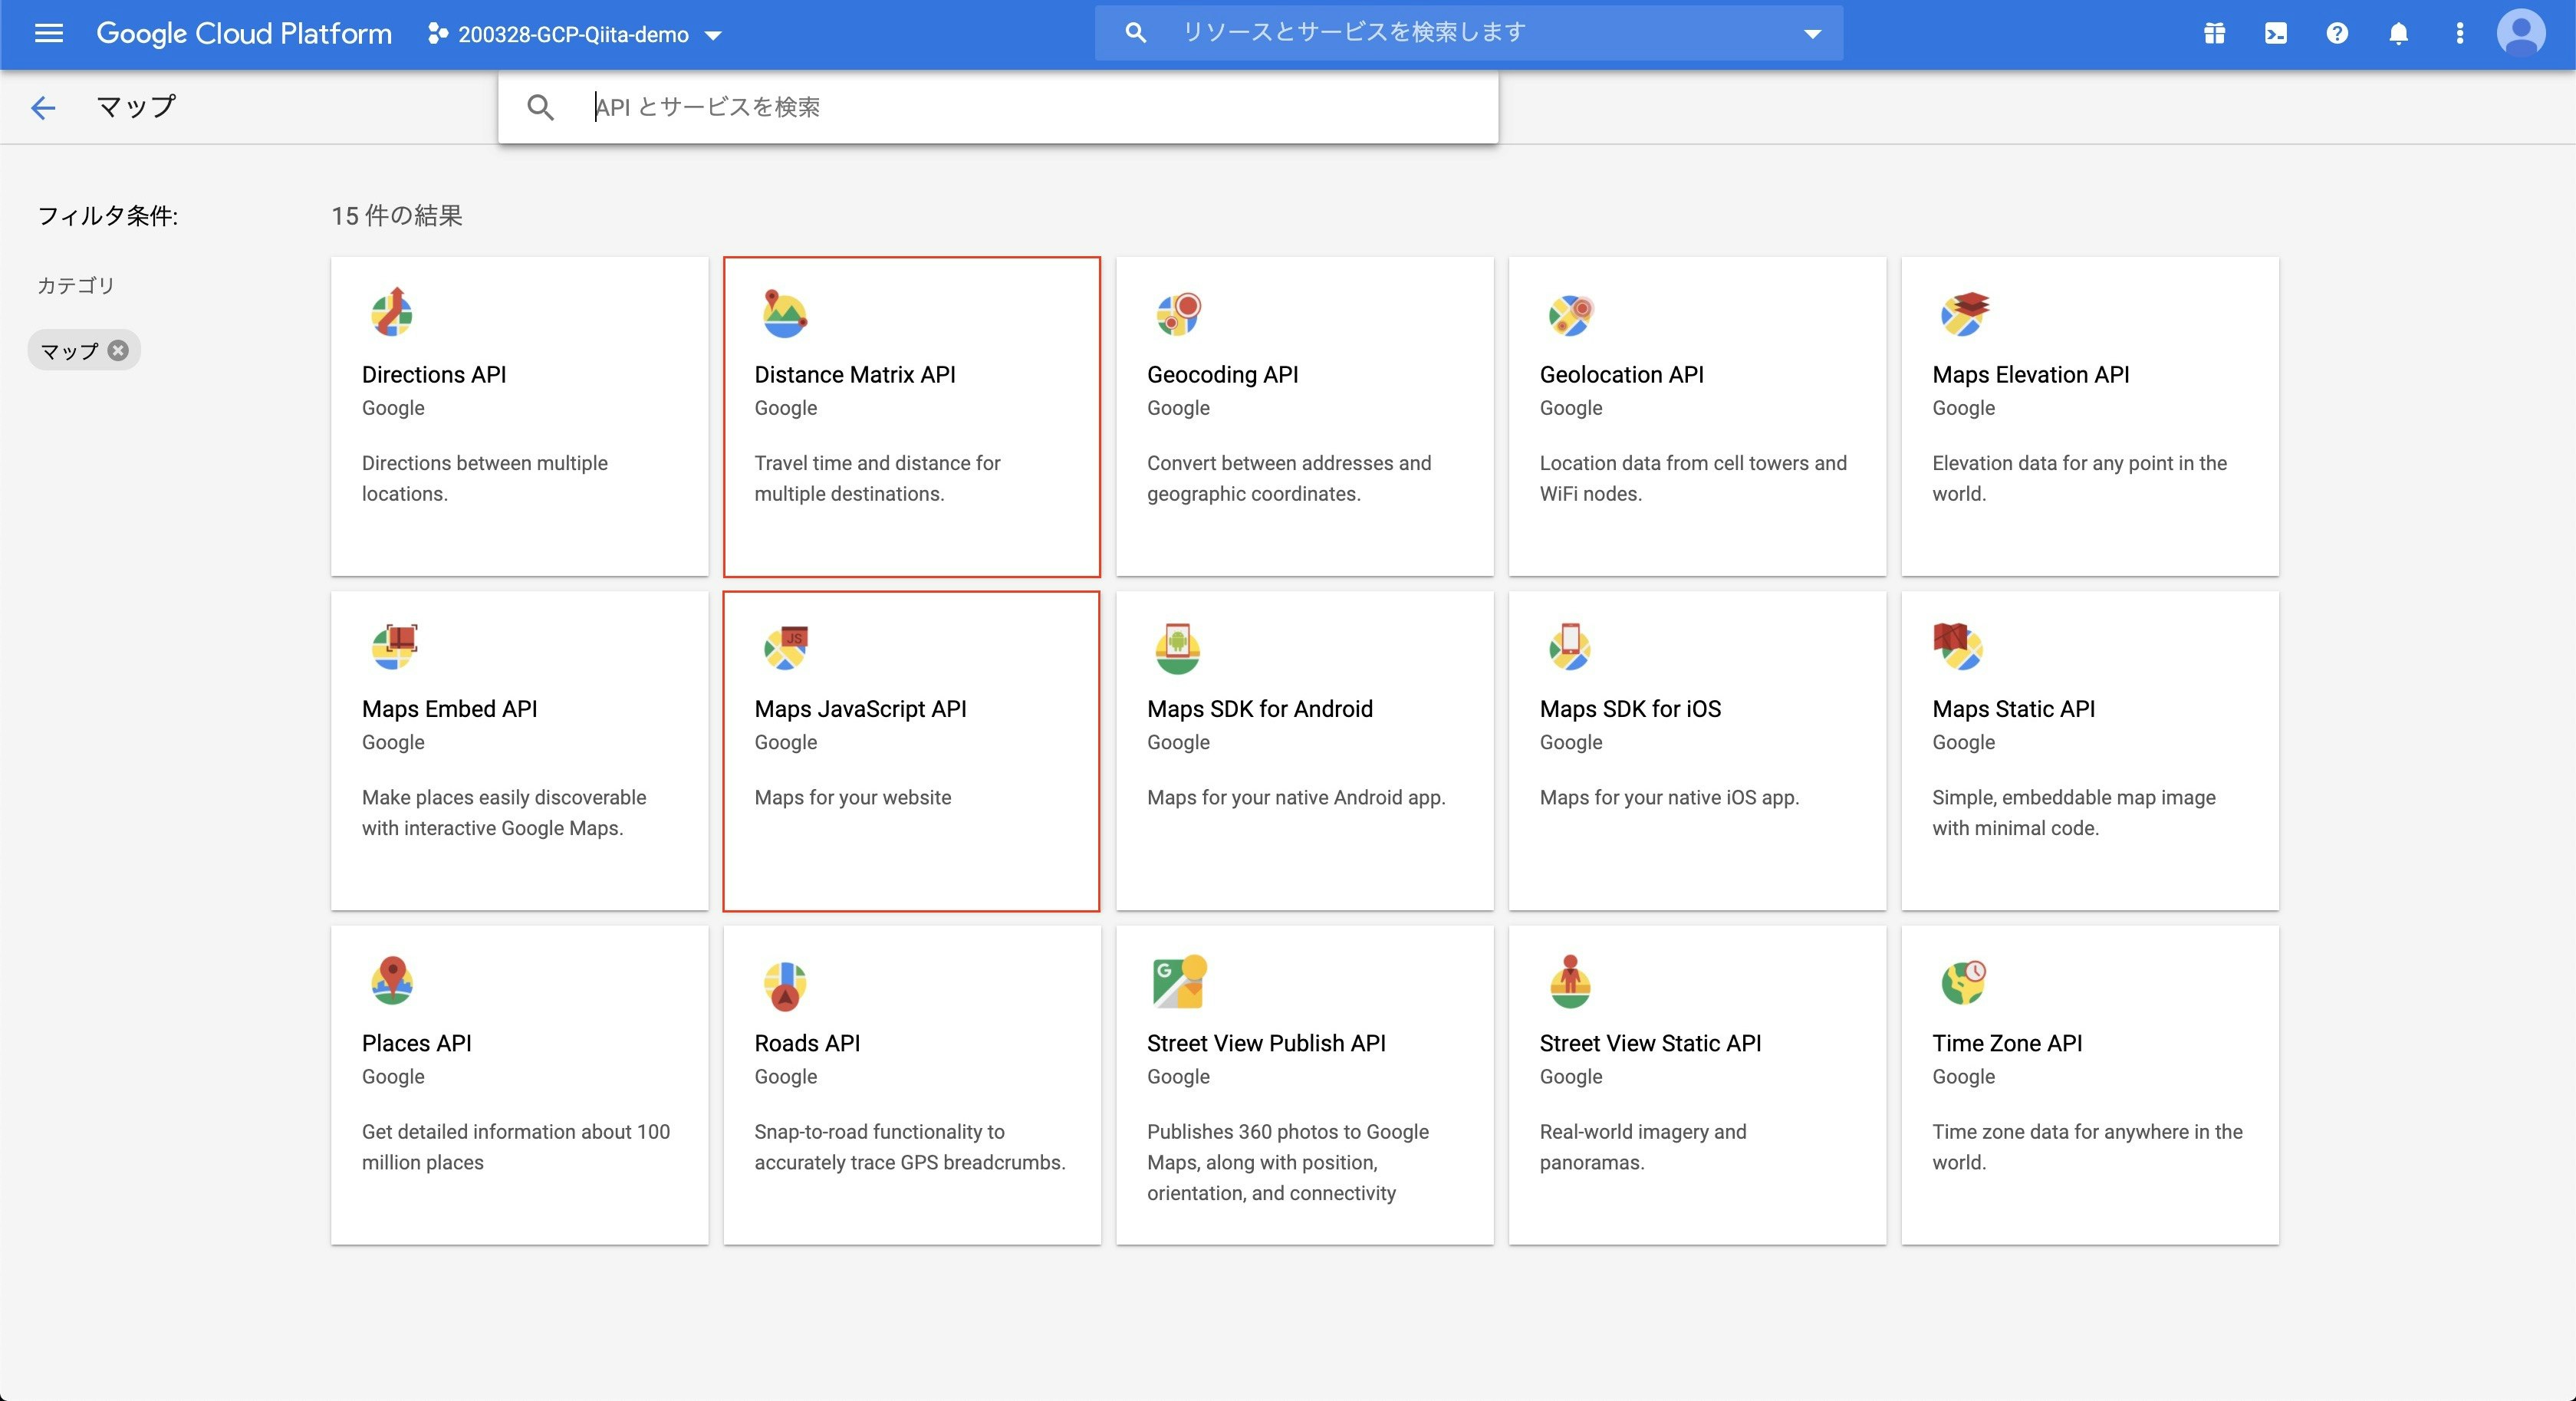
Task: Click 'Convert between addresses' description text
Action: [1289, 478]
